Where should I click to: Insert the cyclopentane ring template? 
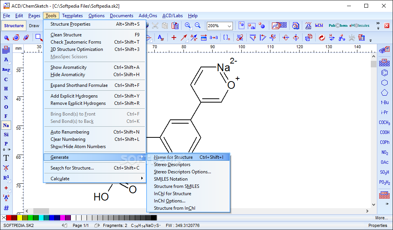pos(385,93)
